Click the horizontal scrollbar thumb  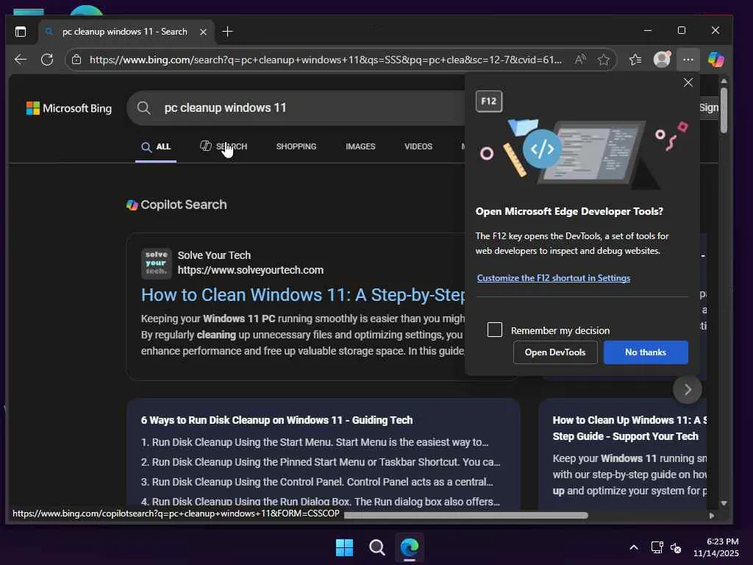[465, 515]
